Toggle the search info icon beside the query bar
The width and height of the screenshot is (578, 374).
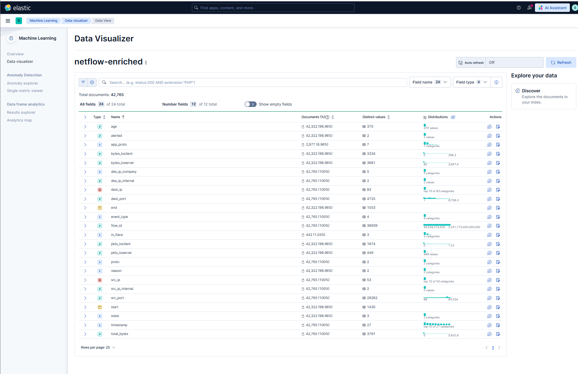point(496,82)
